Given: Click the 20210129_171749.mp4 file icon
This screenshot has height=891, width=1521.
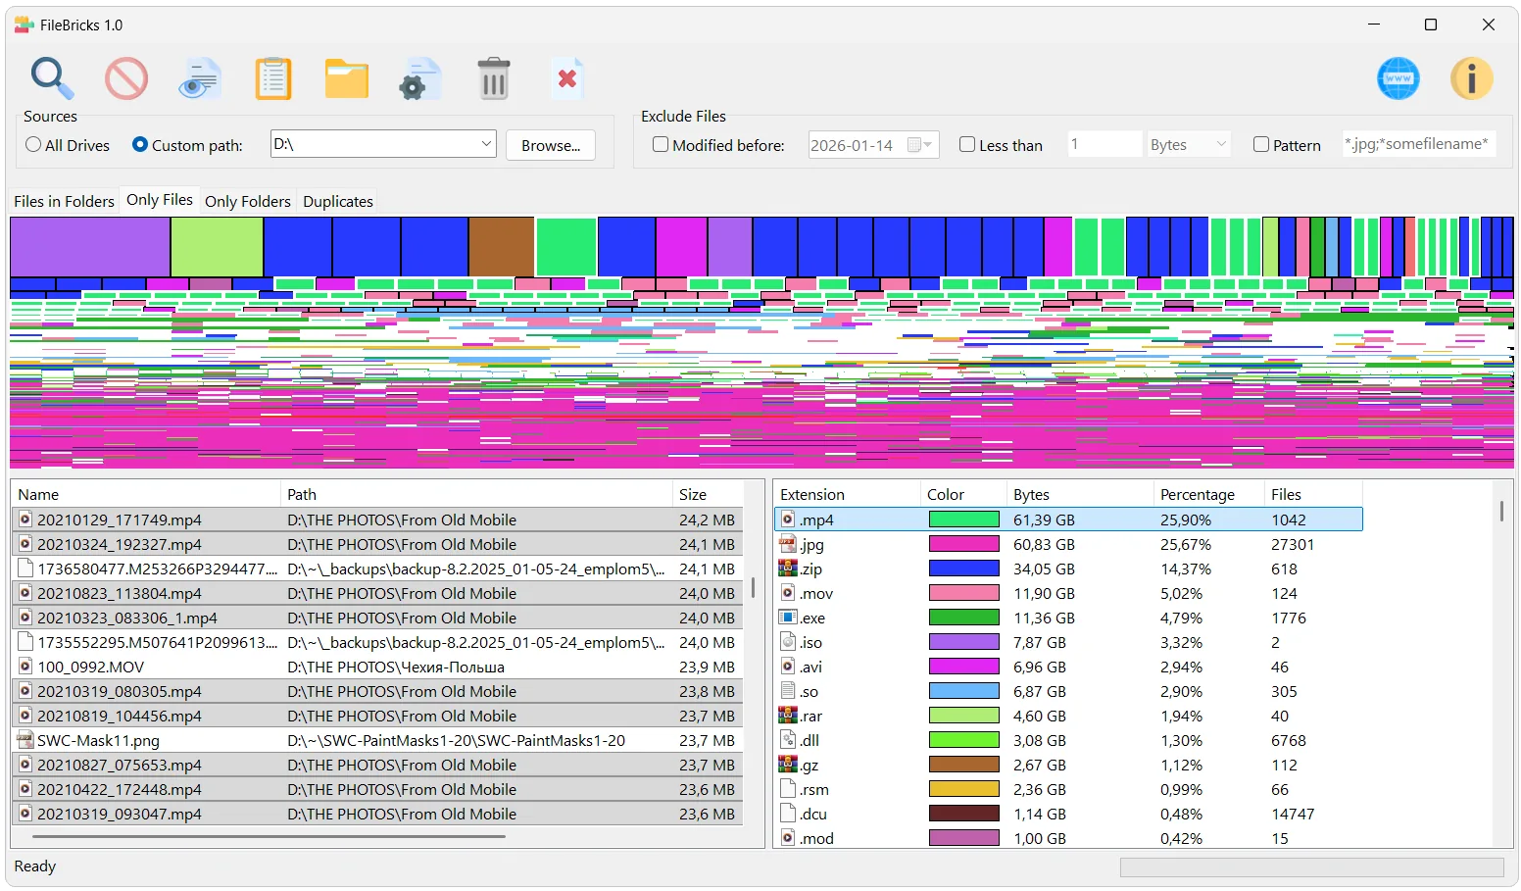Looking at the screenshot, I should click(25, 520).
